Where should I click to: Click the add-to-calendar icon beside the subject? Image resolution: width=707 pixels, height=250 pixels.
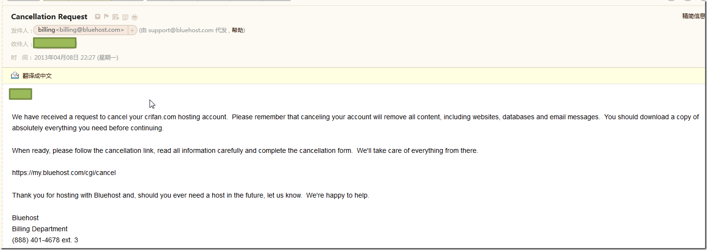click(x=116, y=17)
